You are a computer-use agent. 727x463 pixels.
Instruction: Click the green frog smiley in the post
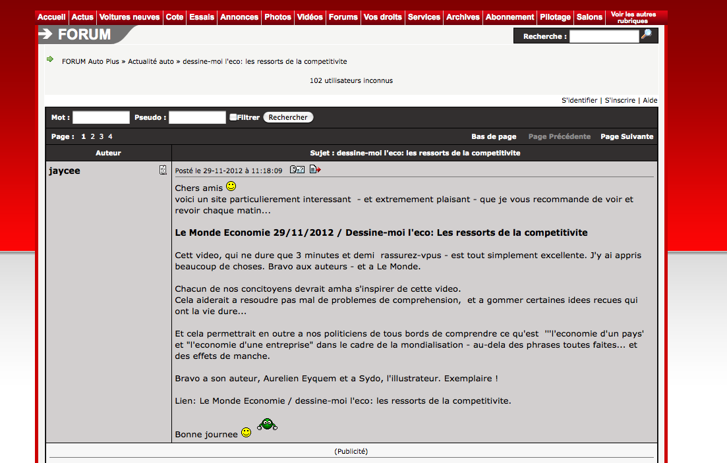(x=267, y=424)
